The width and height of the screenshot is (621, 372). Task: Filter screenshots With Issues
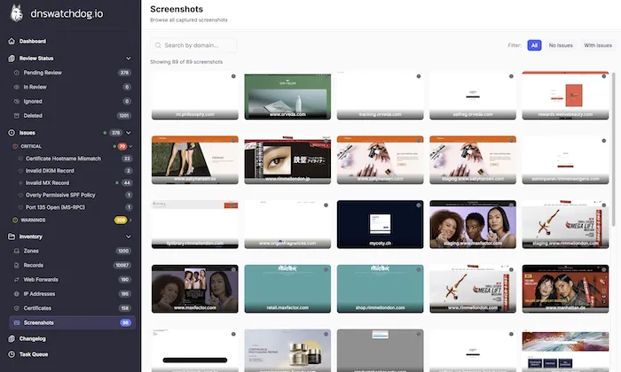pos(597,45)
